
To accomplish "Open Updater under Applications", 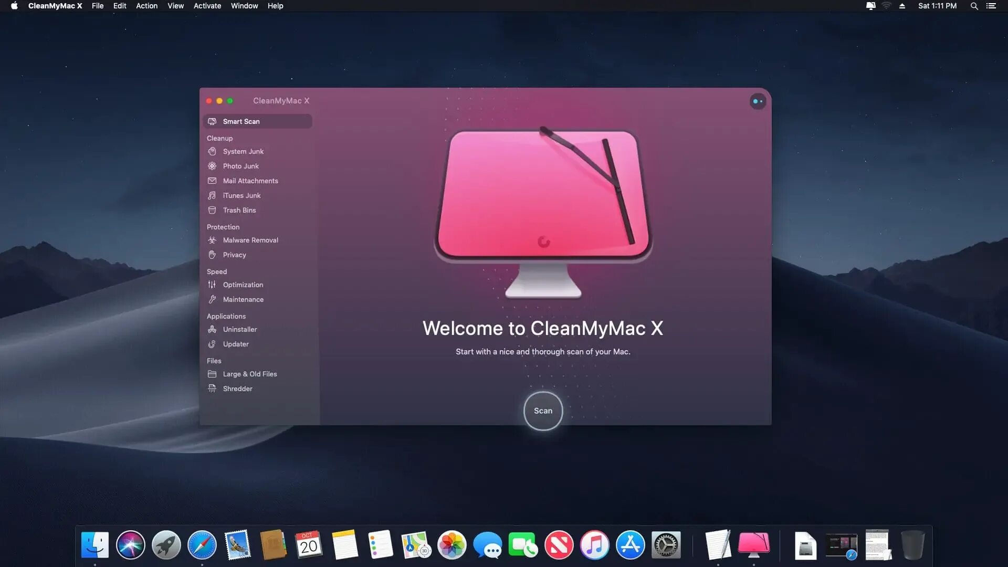I will (x=235, y=344).
